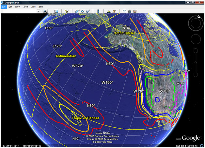Screen dimensions: 205x148
Task: Click the Tropic of Cancer label
Action: (86, 118)
